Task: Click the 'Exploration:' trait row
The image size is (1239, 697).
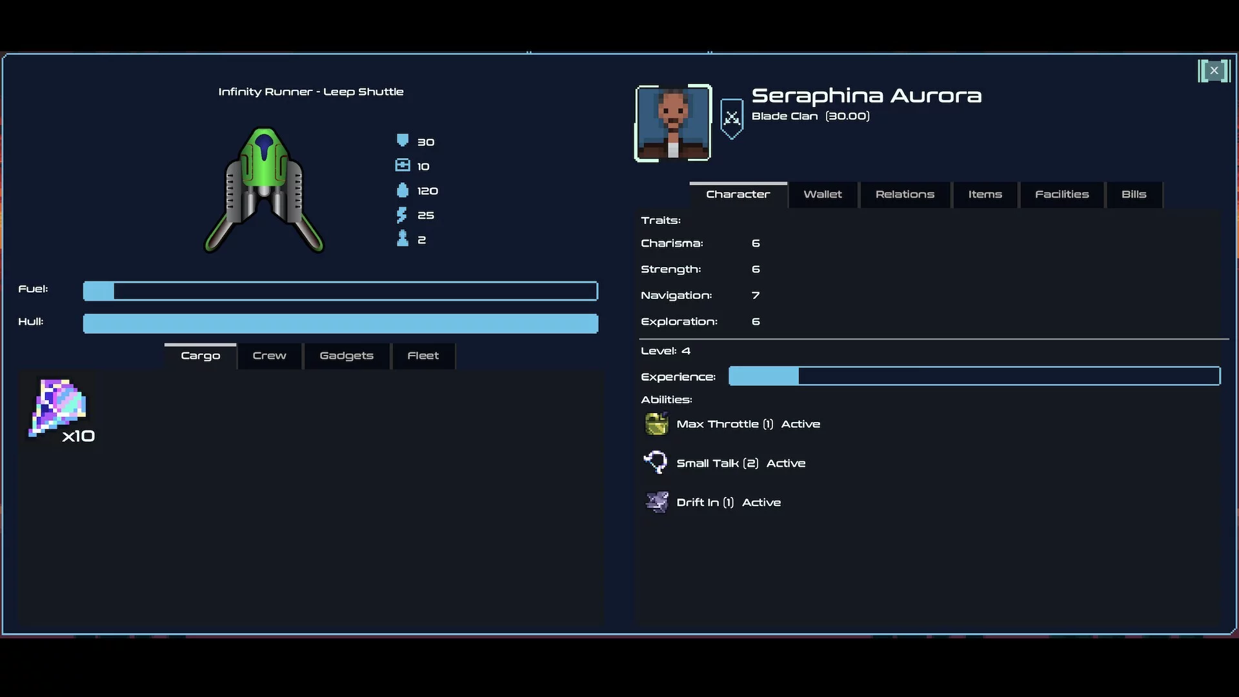Action: 700,321
